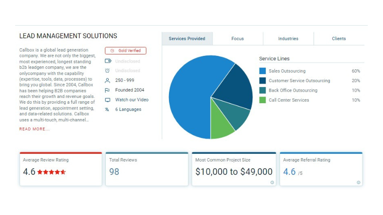Click the Sales Outsourcing legend label
The width and height of the screenshot is (383, 215).
[287, 71]
